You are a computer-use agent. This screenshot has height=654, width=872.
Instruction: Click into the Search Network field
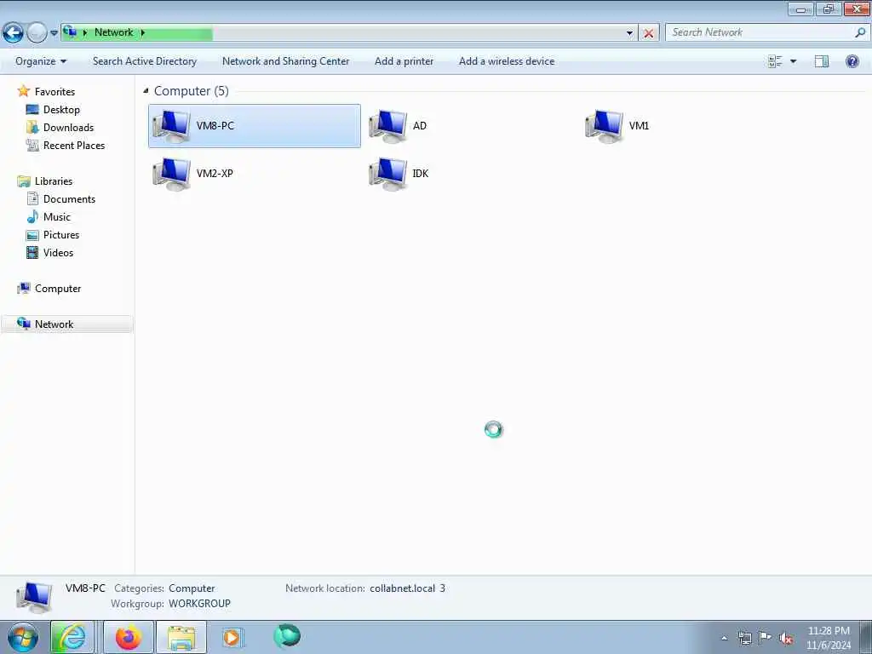(x=760, y=32)
